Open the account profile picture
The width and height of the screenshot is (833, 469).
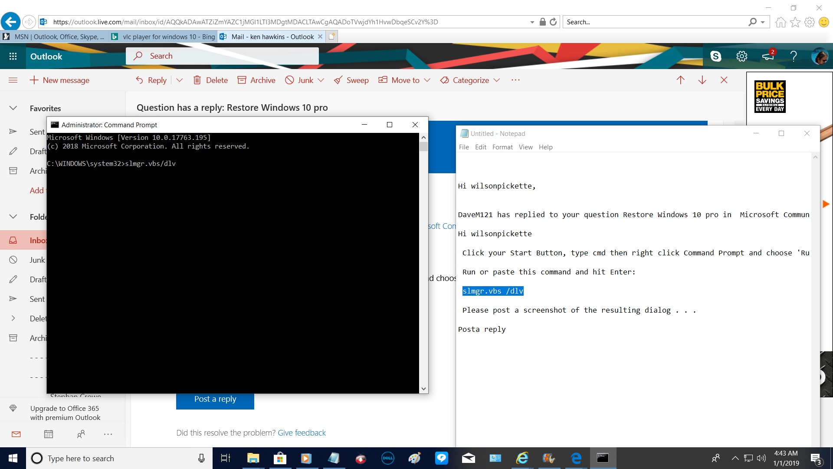click(x=820, y=56)
